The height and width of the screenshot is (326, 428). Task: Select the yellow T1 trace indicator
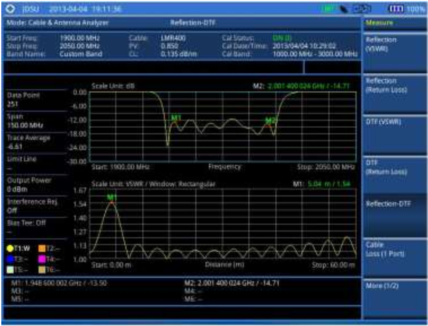pyautogui.click(x=10, y=249)
